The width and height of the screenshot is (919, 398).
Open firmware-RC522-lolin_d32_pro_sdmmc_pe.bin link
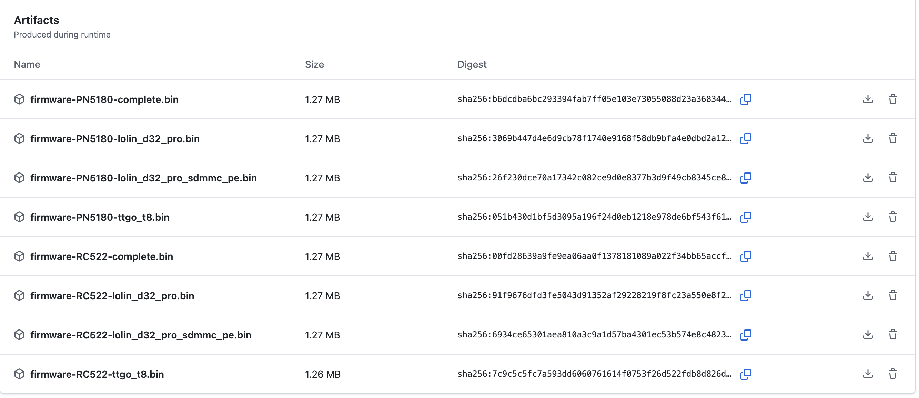pos(141,335)
